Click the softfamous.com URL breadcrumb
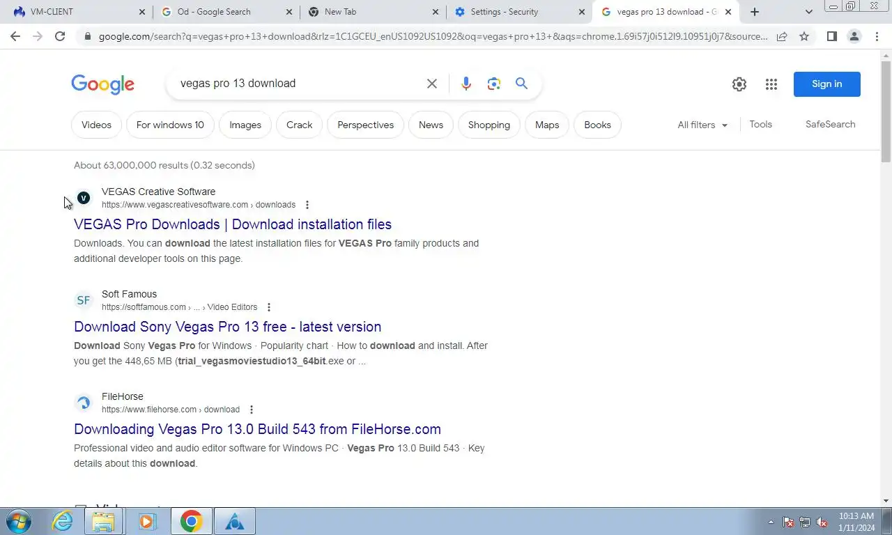Viewport: 892px width, 535px height. (x=179, y=307)
